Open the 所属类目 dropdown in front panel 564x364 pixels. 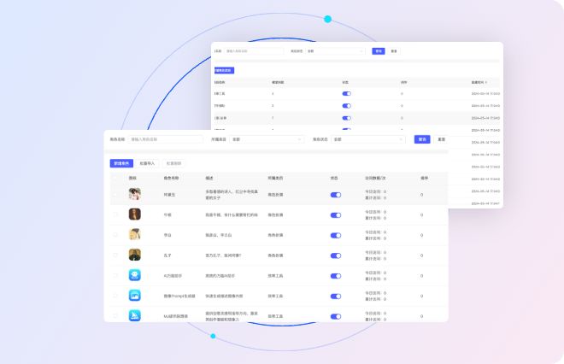pos(267,139)
